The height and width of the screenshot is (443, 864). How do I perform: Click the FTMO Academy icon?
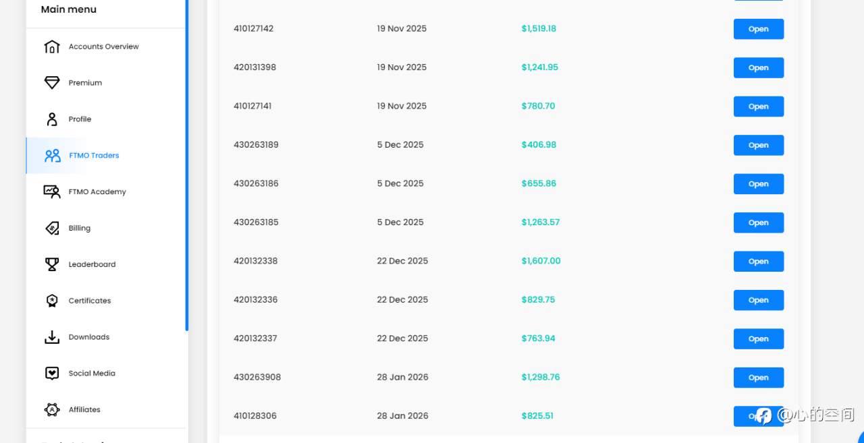coord(52,192)
